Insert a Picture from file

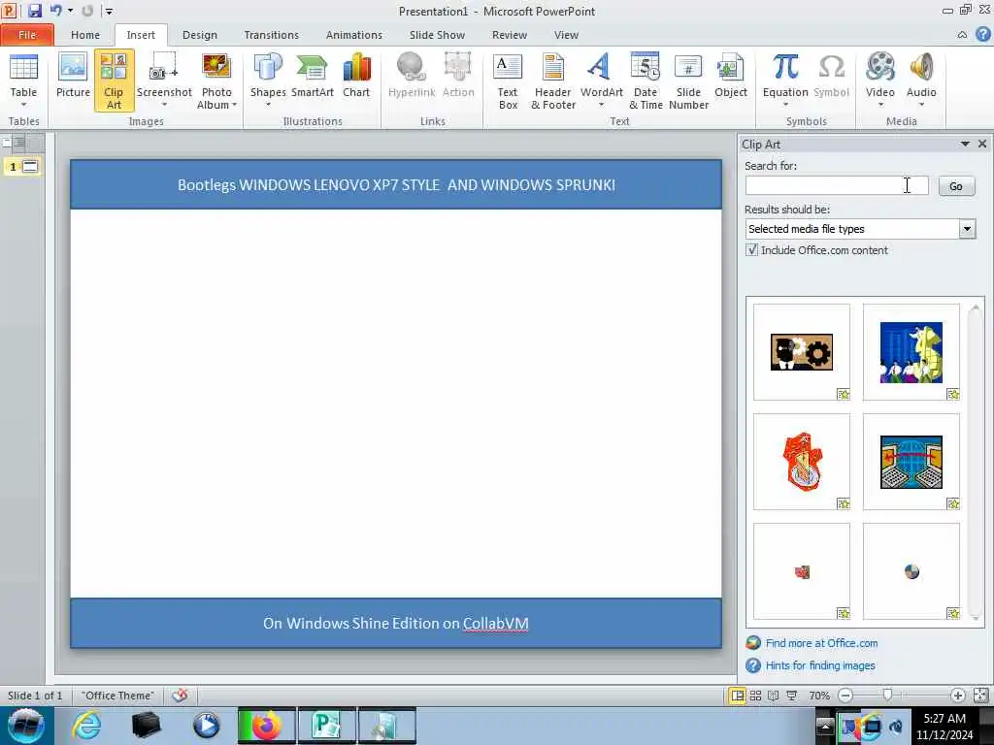coord(73,81)
